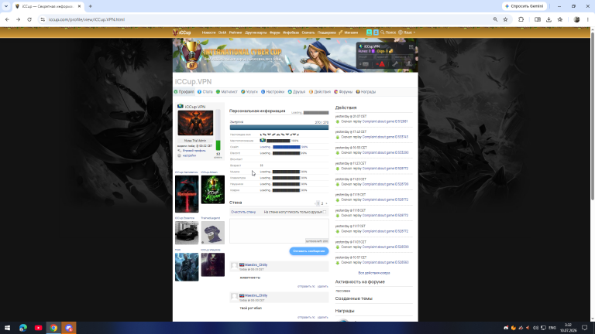
Task: Switch to the Друзья profile tab
Action: [297, 92]
